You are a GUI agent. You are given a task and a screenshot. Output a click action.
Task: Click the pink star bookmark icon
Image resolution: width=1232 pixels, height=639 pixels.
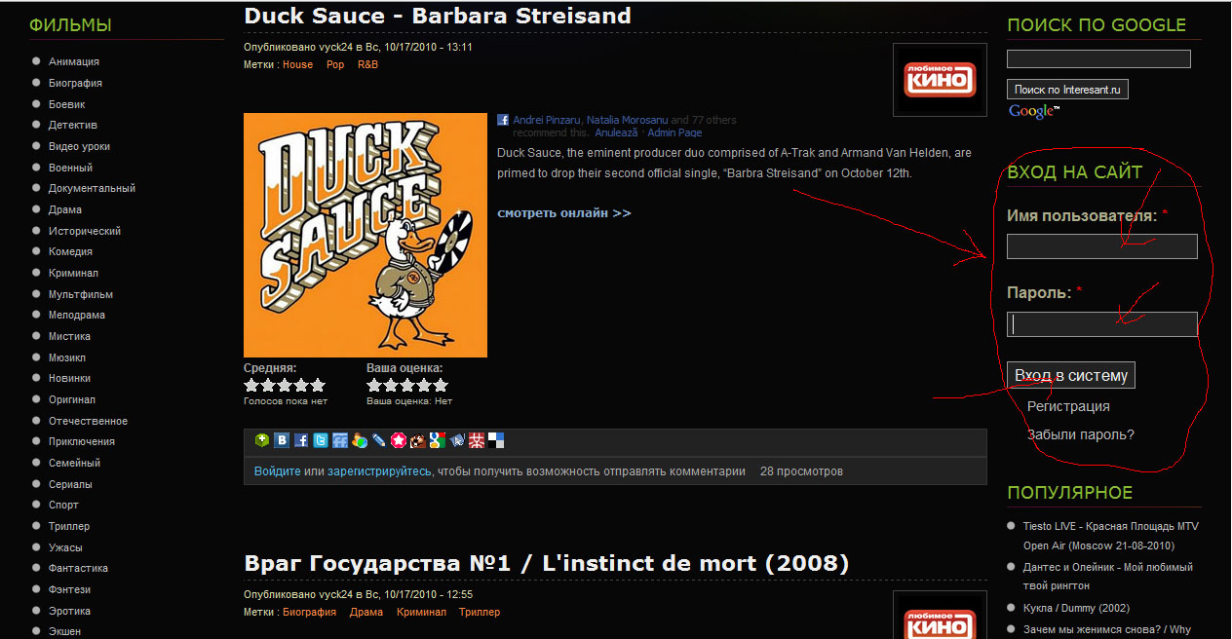pyautogui.click(x=399, y=440)
